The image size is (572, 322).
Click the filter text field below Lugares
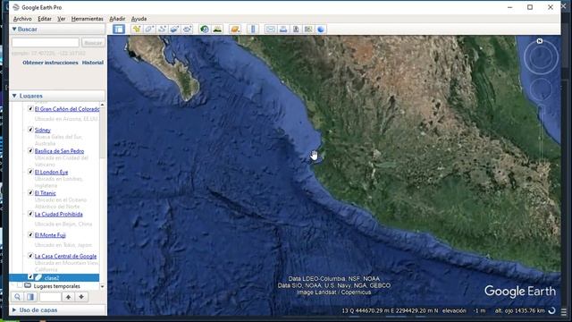(50, 297)
